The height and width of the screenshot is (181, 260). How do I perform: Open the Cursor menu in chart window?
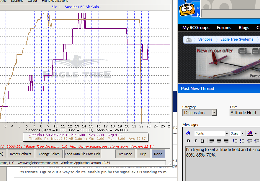tap(32, 1)
